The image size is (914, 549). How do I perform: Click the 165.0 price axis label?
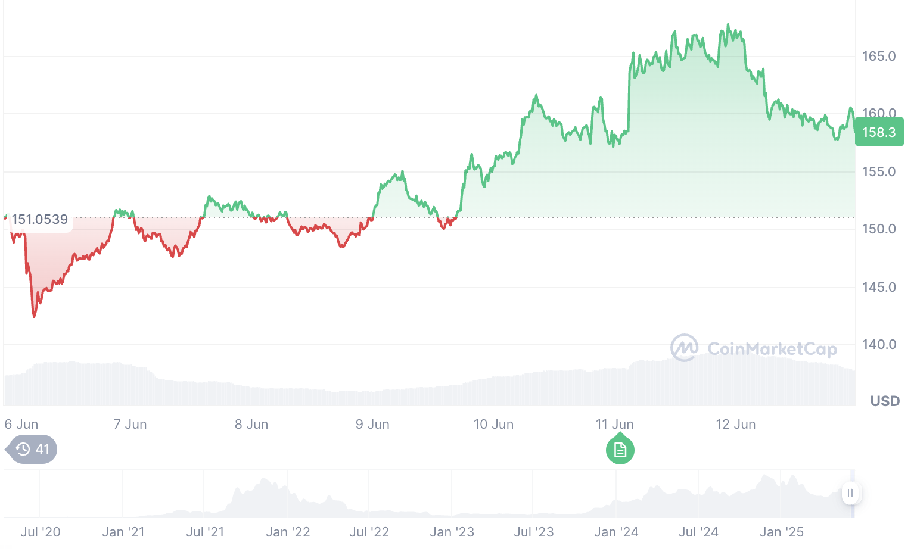pyautogui.click(x=879, y=57)
